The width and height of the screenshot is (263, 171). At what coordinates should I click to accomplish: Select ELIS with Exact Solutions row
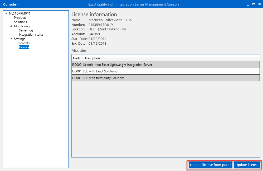coord(100,71)
